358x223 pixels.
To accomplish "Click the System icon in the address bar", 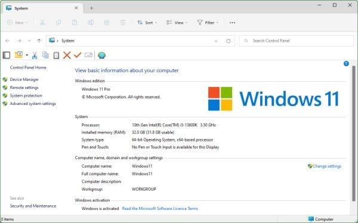I will [x=52, y=41].
